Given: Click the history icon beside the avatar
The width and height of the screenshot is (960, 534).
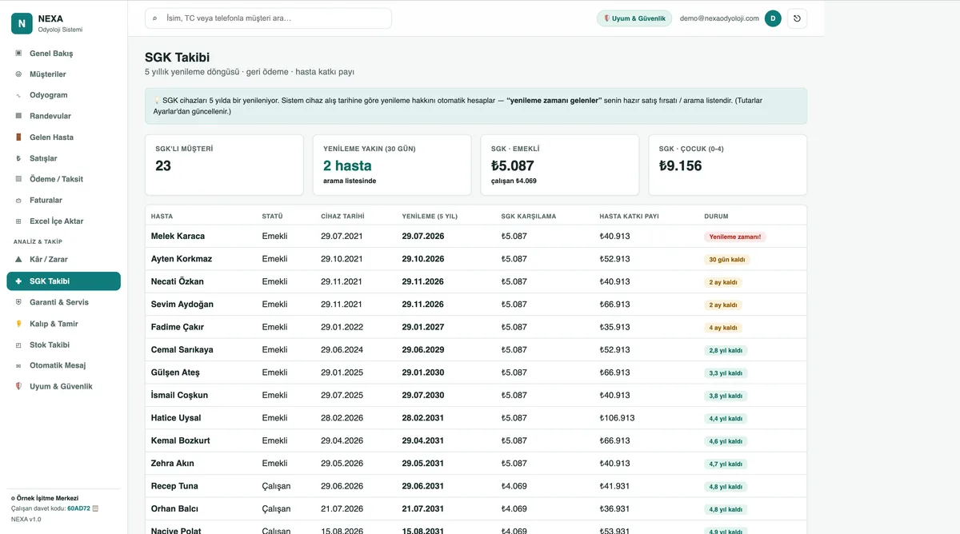Looking at the screenshot, I should coord(797,18).
